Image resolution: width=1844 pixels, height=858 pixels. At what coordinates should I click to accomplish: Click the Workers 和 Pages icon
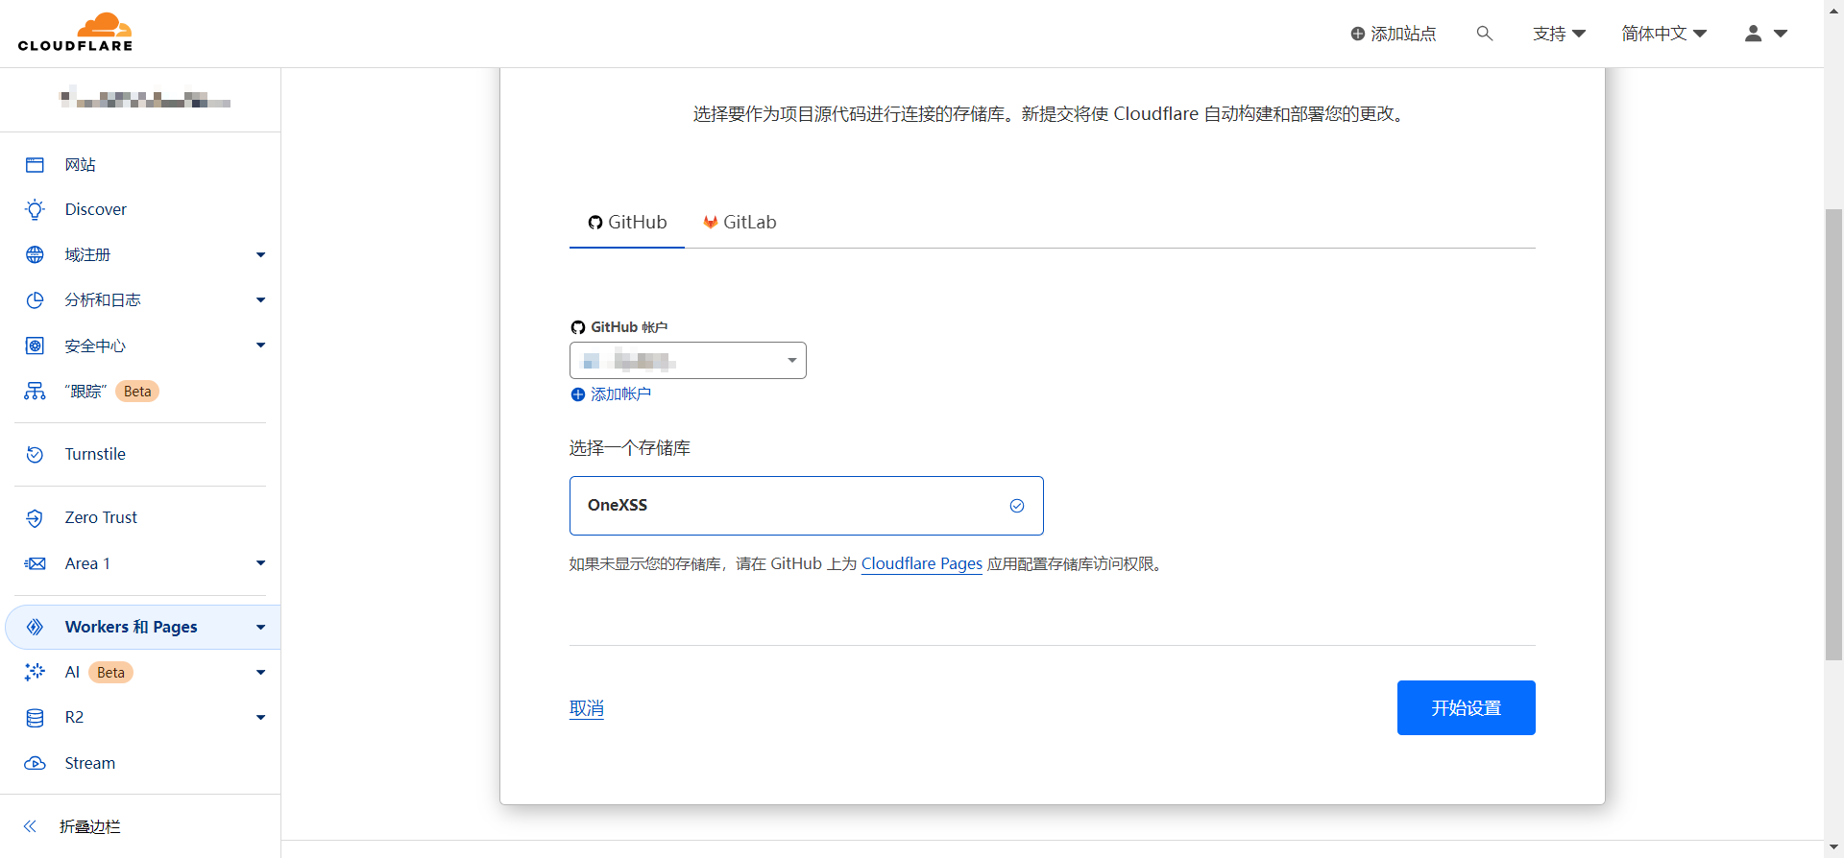tap(35, 627)
